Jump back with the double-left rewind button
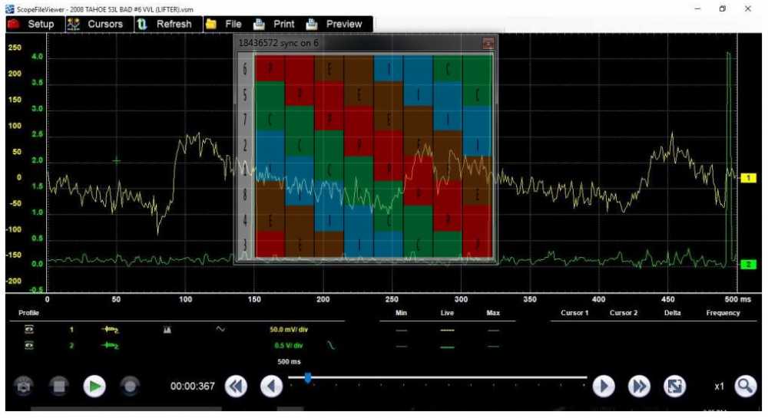768x418 pixels. (x=237, y=387)
